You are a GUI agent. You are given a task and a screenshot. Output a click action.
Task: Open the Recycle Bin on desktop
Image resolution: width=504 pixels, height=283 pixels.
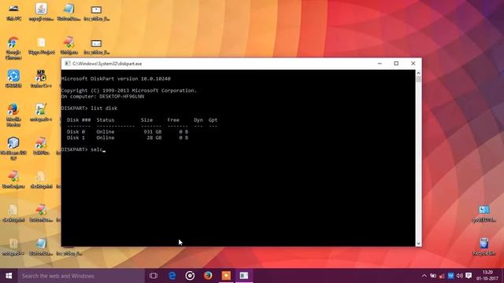click(484, 246)
